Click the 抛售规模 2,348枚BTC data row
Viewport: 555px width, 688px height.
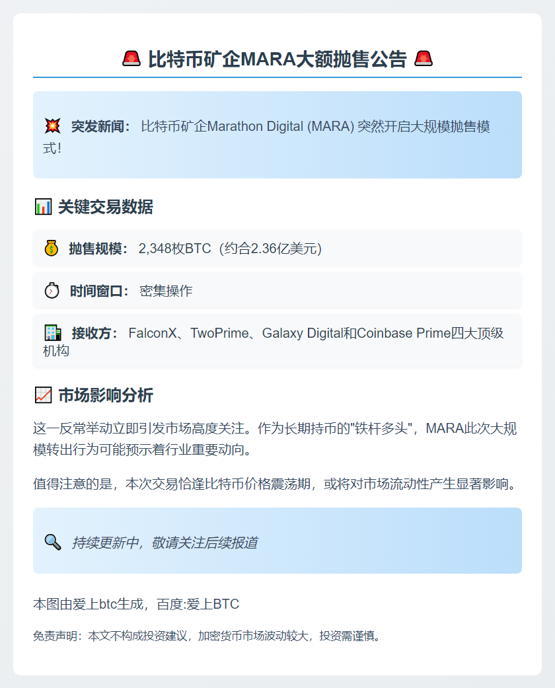point(277,248)
